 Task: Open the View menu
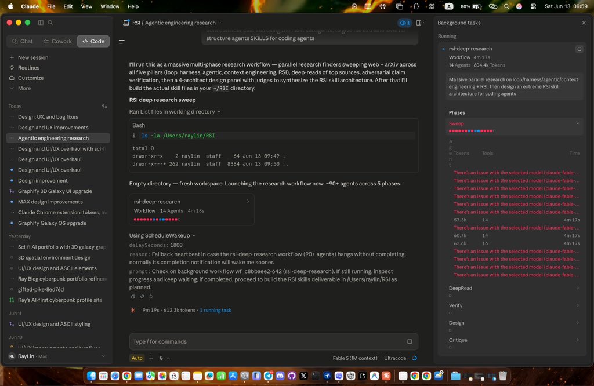86,6
